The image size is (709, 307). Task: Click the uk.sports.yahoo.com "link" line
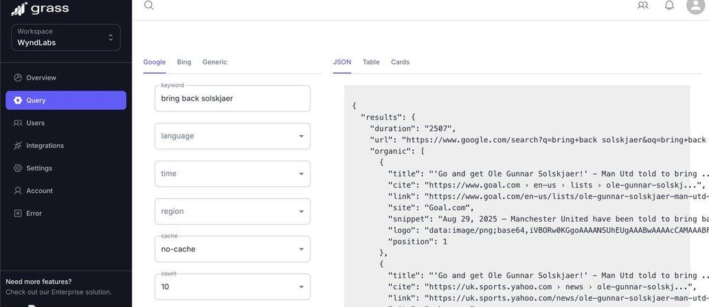(548, 298)
